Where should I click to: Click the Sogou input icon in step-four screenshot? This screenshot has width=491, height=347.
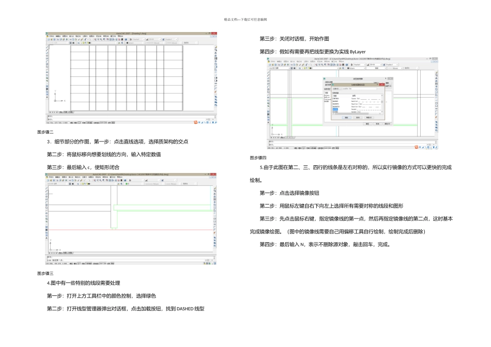416,147
